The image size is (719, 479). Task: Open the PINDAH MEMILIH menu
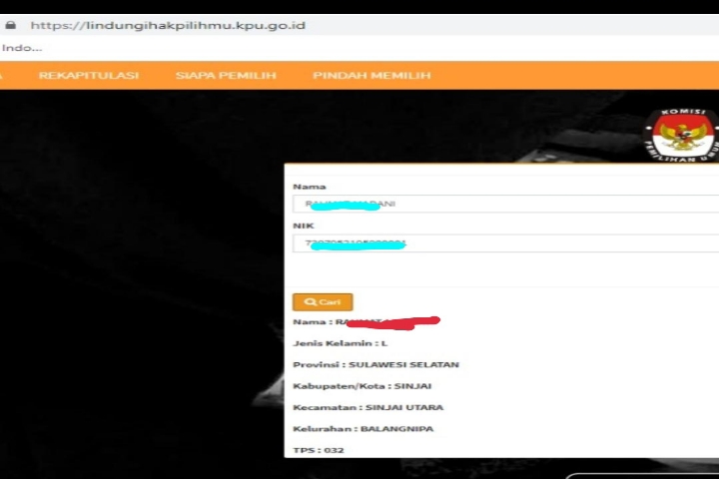(x=371, y=76)
